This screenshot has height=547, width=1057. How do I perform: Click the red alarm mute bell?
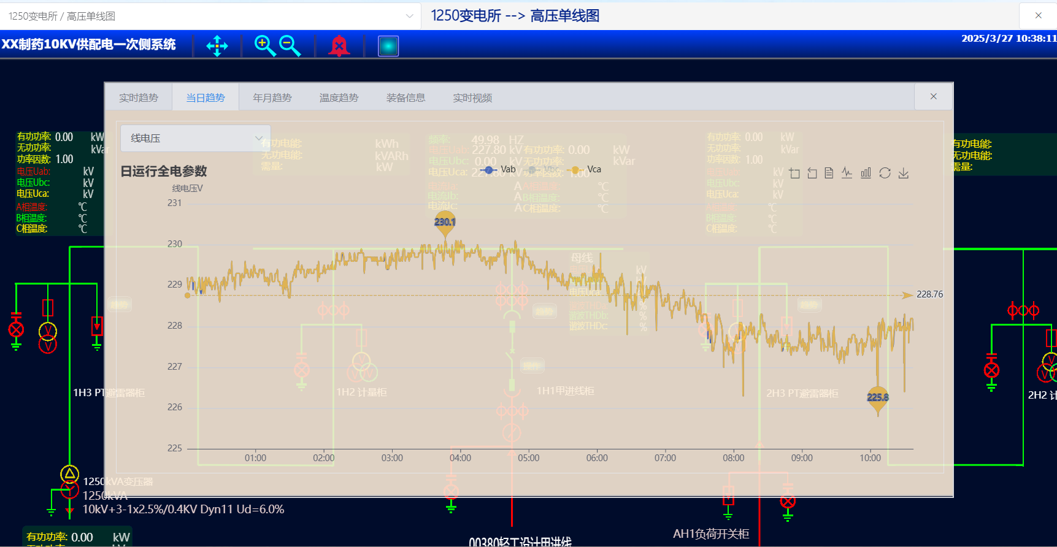point(339,46)
